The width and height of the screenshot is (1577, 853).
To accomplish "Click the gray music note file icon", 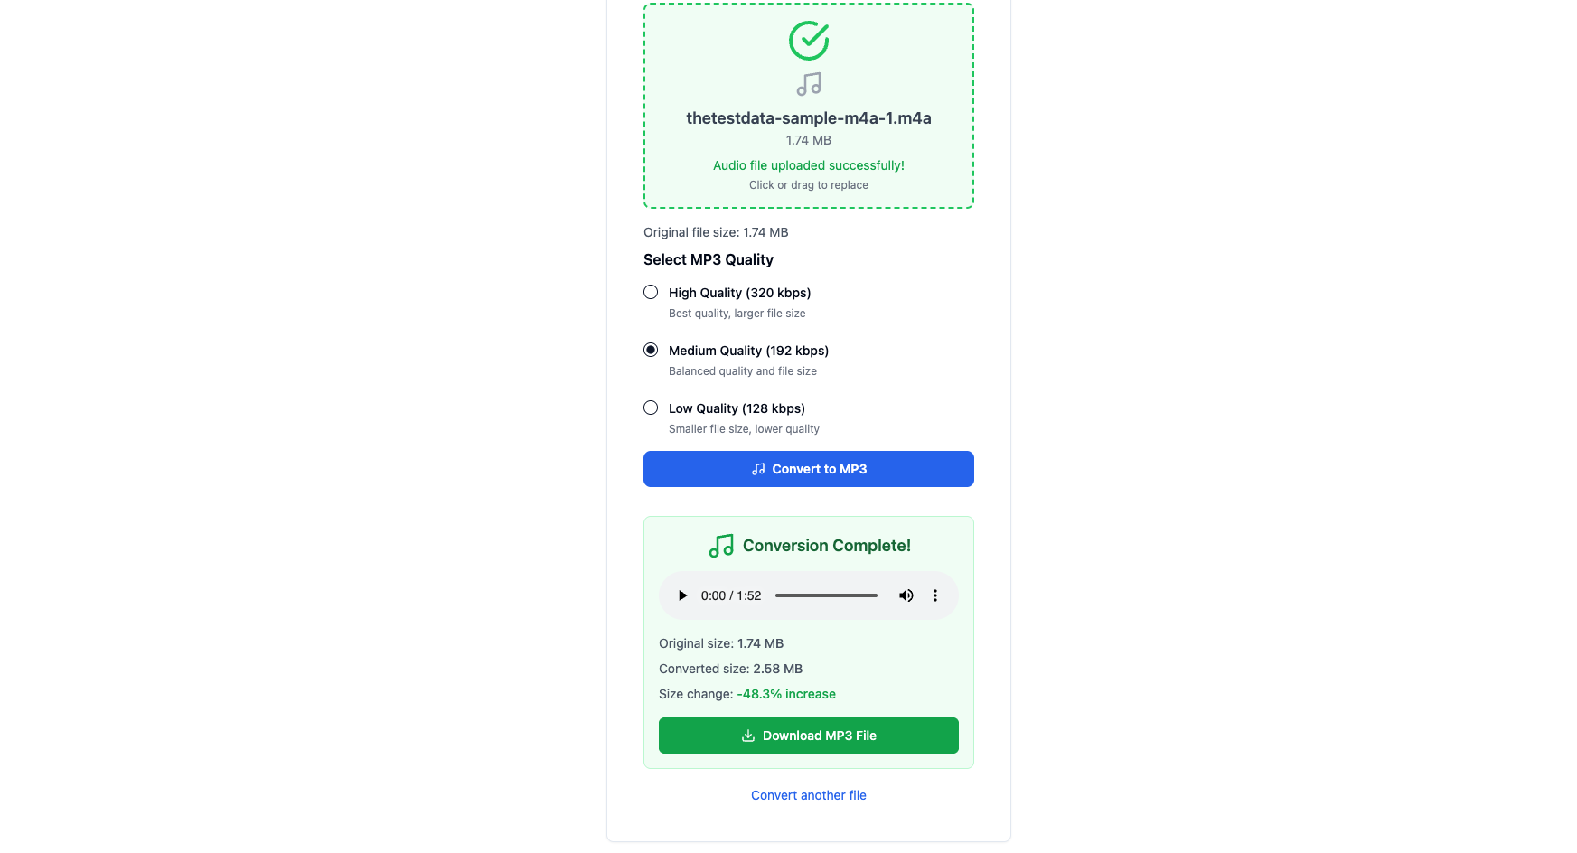I will (x=809, y=85).
